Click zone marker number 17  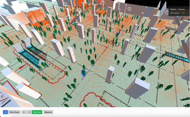tap(130, 9)
